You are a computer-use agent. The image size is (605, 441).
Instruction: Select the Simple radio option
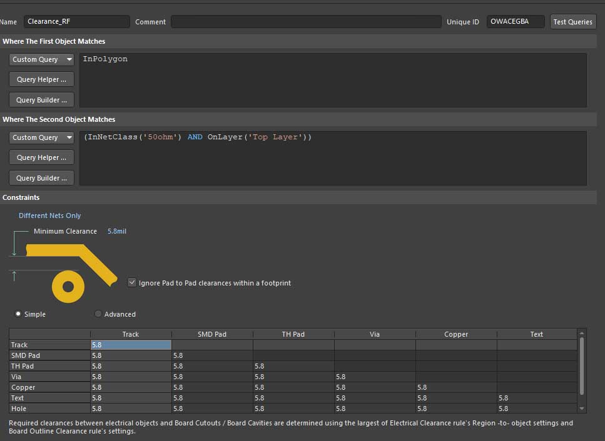click(18, 314)
